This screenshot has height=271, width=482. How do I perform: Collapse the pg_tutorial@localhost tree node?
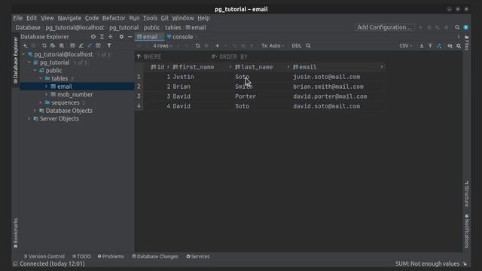pyautogui.click(x=23, y=54)
